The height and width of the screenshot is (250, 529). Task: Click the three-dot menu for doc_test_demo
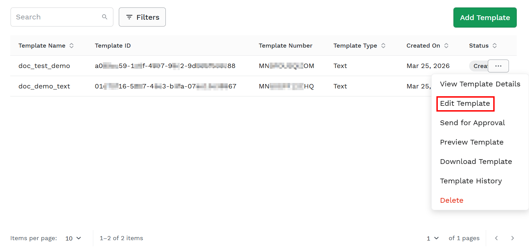coord(498,66)
